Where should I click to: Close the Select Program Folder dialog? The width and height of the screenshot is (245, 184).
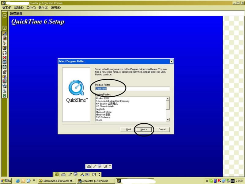point(171,61)
